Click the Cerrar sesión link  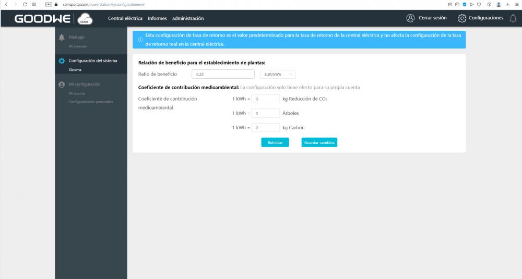point(432,18)
